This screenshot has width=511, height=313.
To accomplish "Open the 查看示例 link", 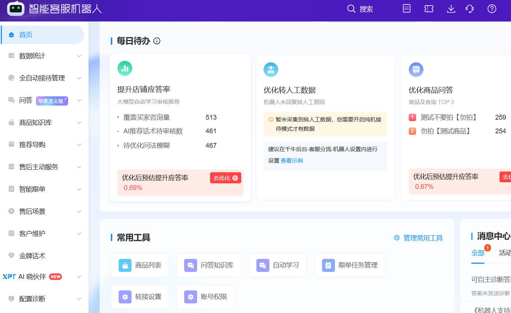I will pos(292,161).
